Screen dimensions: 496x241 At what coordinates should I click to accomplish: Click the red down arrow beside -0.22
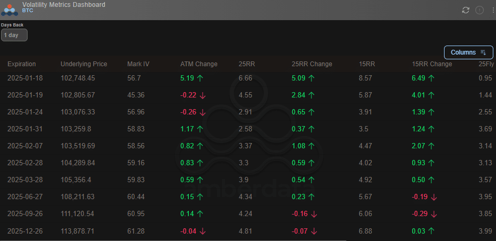pos(202,95)
